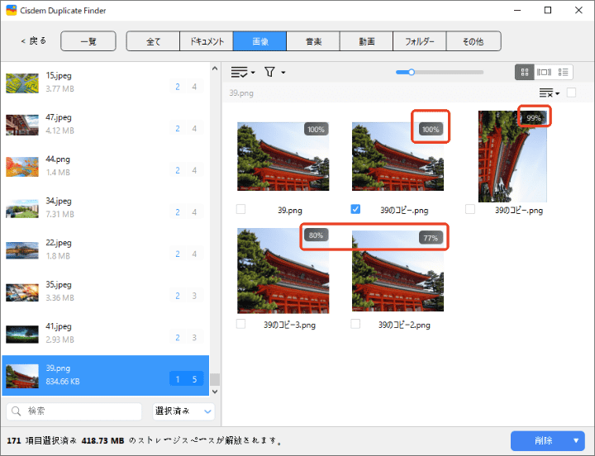This screenshot has width=595, height=456.
Task: Click the Cisdem Duplicate Finder app icon
Action: click(11, 10)
